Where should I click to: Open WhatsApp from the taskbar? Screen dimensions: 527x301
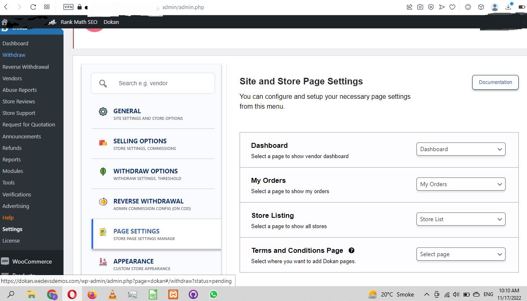tap(213, 294)
